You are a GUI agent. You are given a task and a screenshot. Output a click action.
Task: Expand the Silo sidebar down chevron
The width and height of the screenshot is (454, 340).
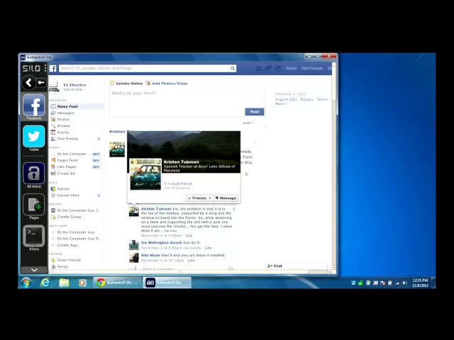(34, 270)
